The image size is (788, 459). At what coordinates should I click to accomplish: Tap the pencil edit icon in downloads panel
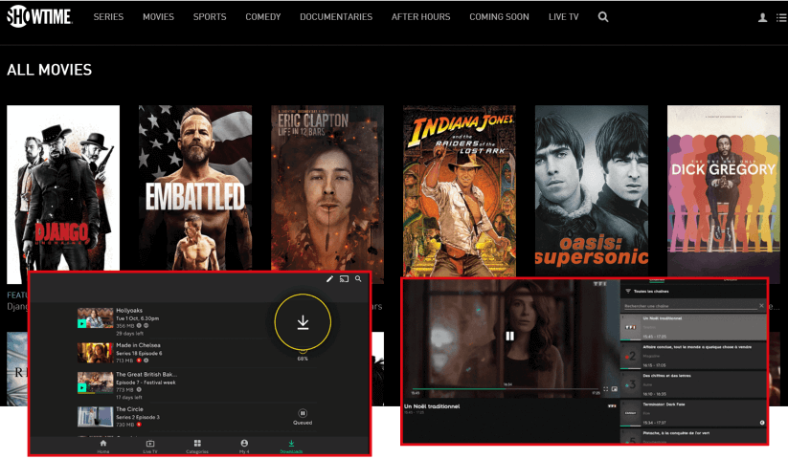coord(329,279)
